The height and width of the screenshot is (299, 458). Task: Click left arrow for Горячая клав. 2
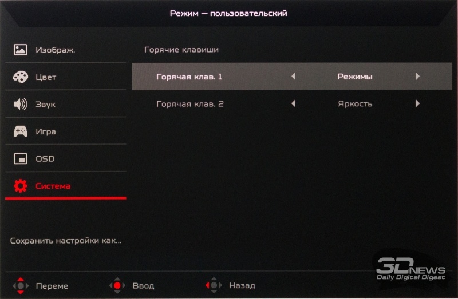coord(294,103)
